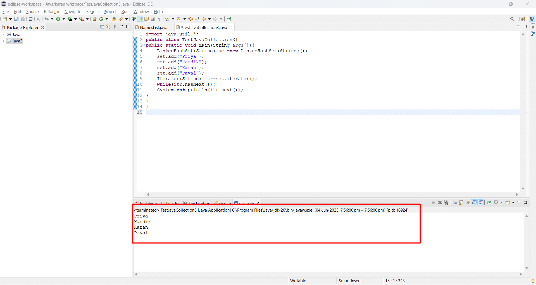Click the Last Edit Location icon
Screen dimensions: 536x285
[190, 19]
